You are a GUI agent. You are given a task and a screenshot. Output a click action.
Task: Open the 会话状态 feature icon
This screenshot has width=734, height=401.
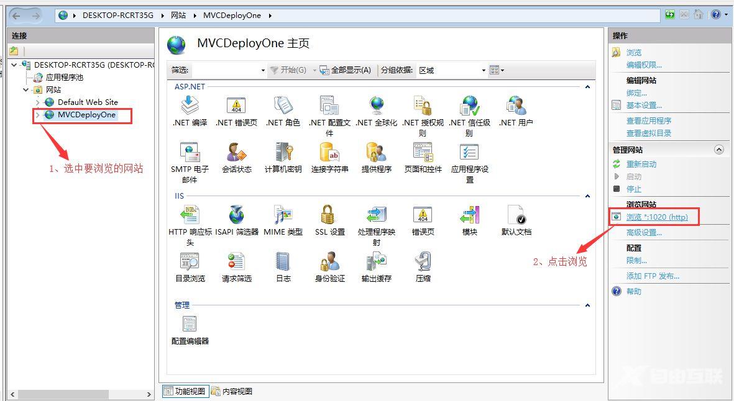tap(236, 152)
